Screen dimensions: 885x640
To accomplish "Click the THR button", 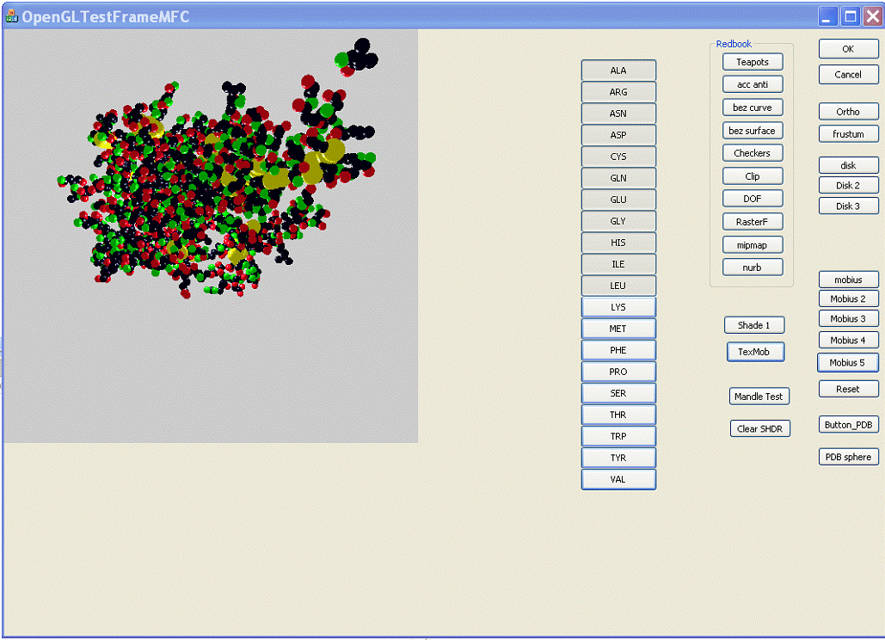I will coord(618,415).
